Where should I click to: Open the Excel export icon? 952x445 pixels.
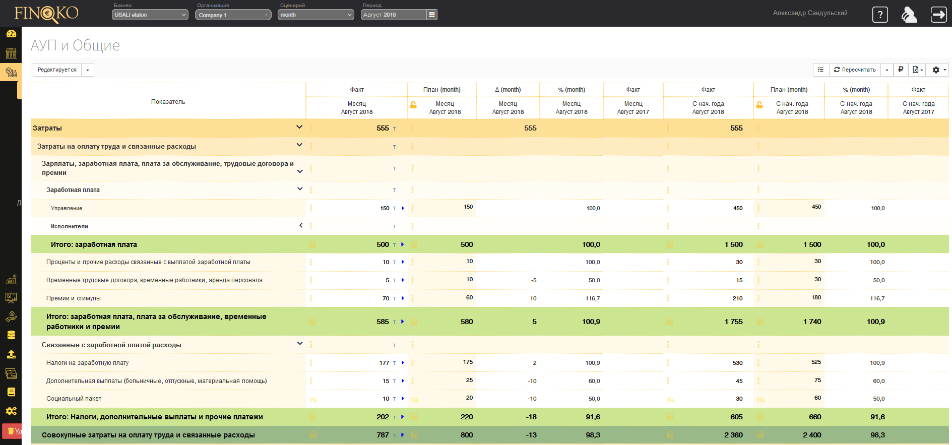click(x=918, y=70)
